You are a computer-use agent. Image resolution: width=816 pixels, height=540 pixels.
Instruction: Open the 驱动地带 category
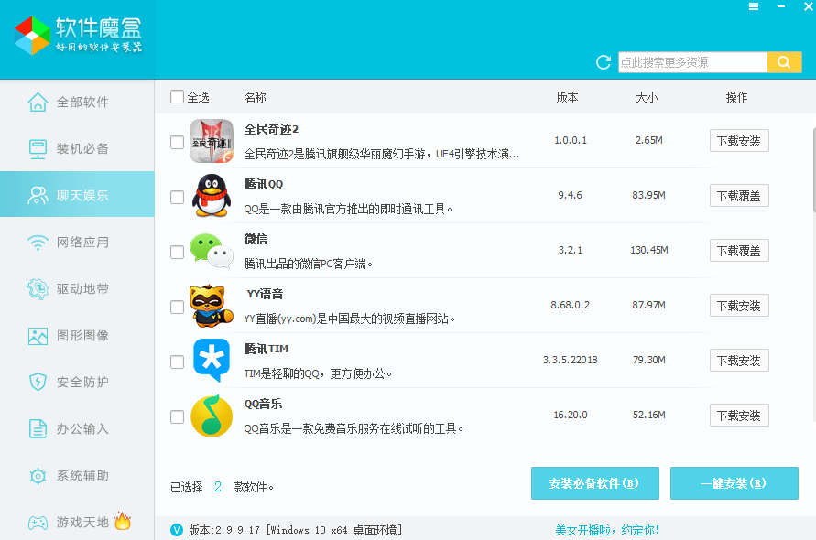[x=77, y=288]
